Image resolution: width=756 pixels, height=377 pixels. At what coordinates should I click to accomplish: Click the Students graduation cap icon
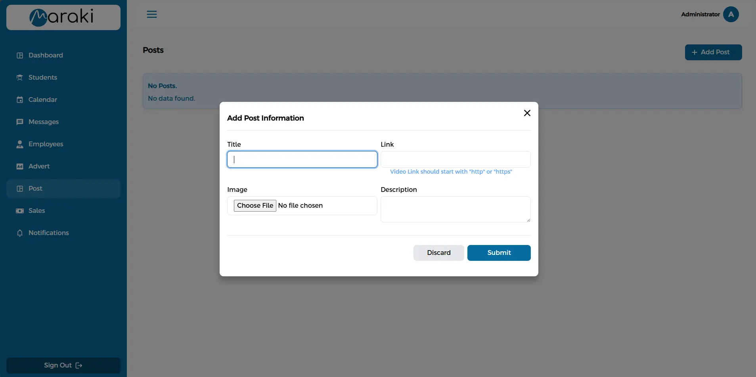point(20,78)
